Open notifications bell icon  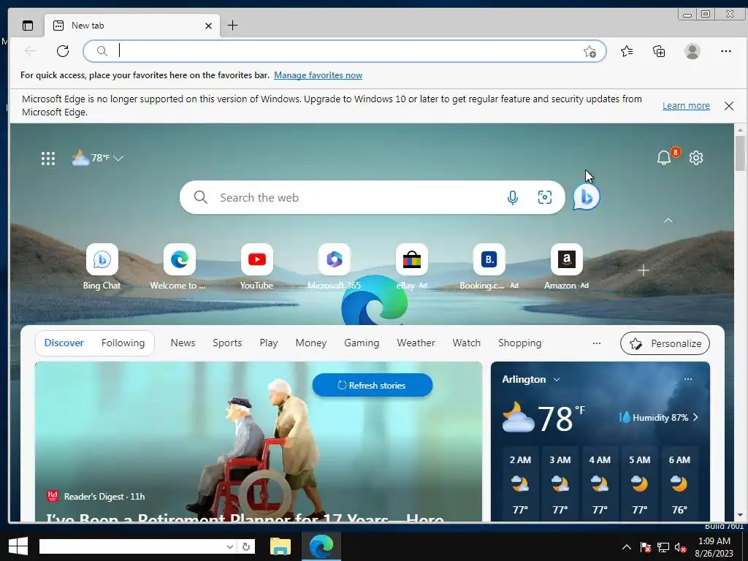click(x=663, y=158)
